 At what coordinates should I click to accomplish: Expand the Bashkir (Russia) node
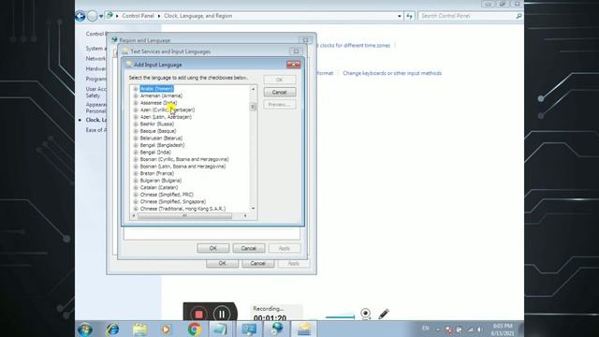(x=136, y=125)
